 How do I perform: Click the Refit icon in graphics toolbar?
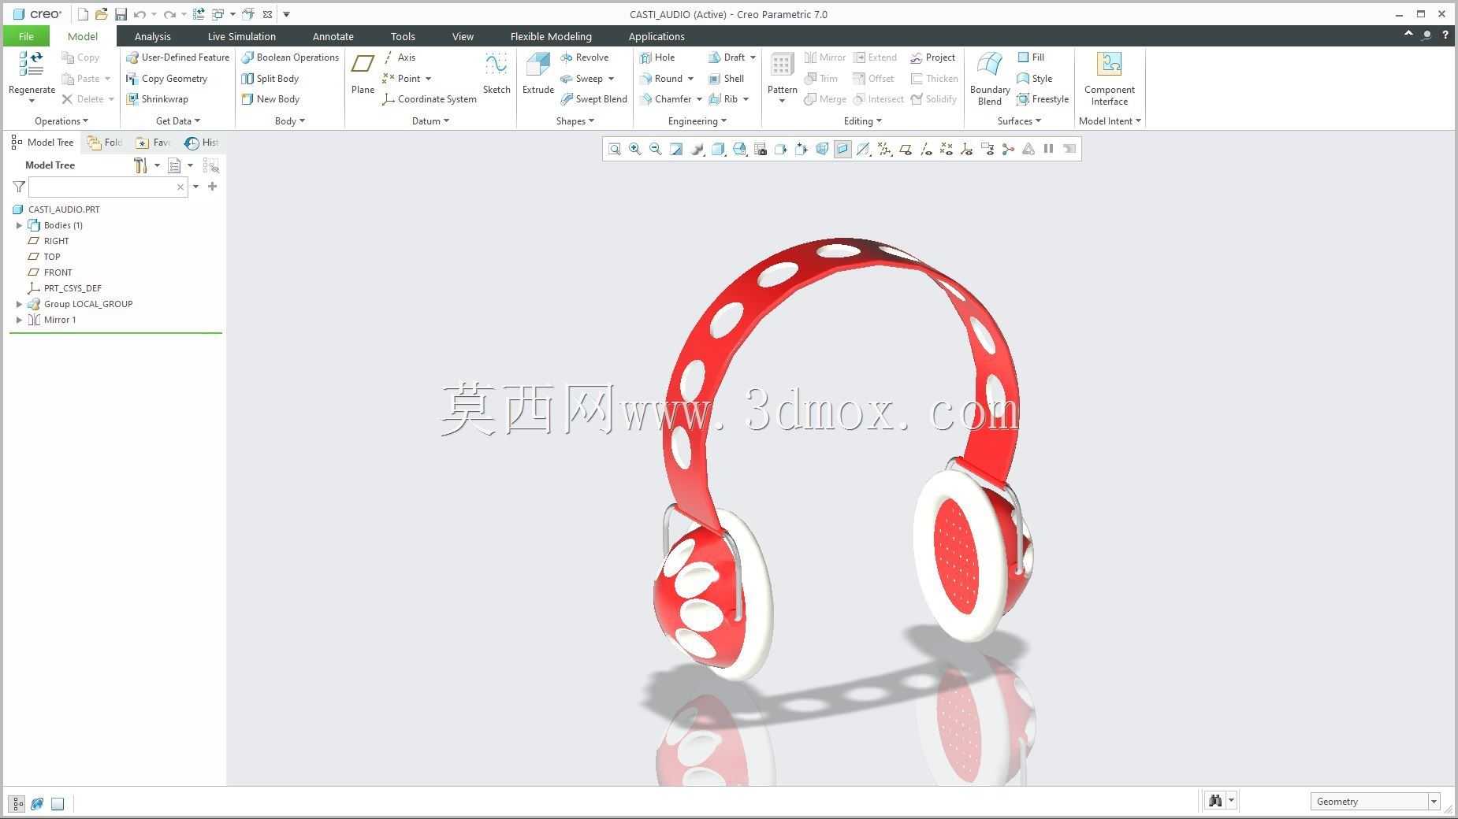(x=615, y=149)
